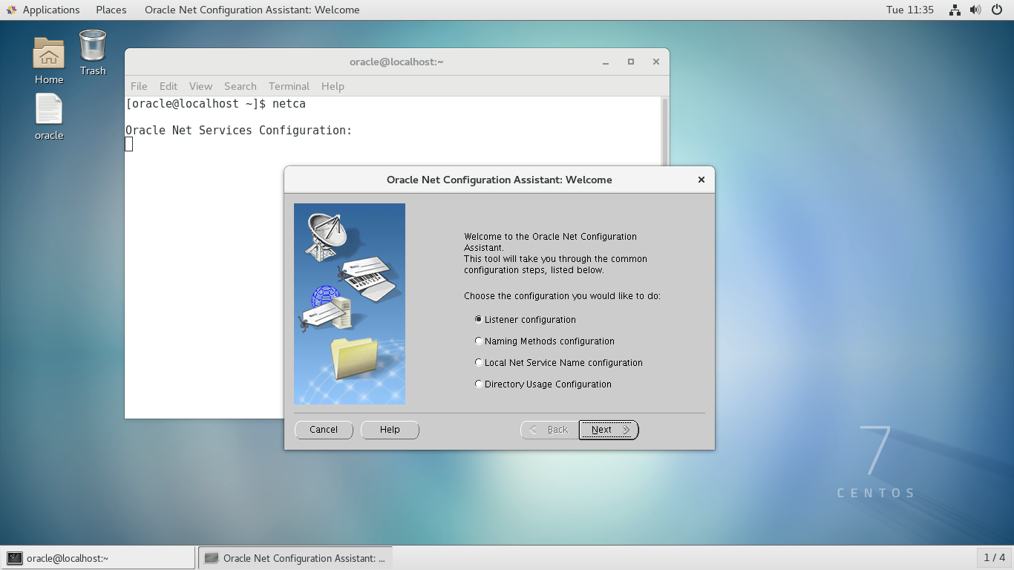This screenshot has height=570, width=1014.
Task: Open the volume icon in the top bar
Action: (x=974, y=10)
